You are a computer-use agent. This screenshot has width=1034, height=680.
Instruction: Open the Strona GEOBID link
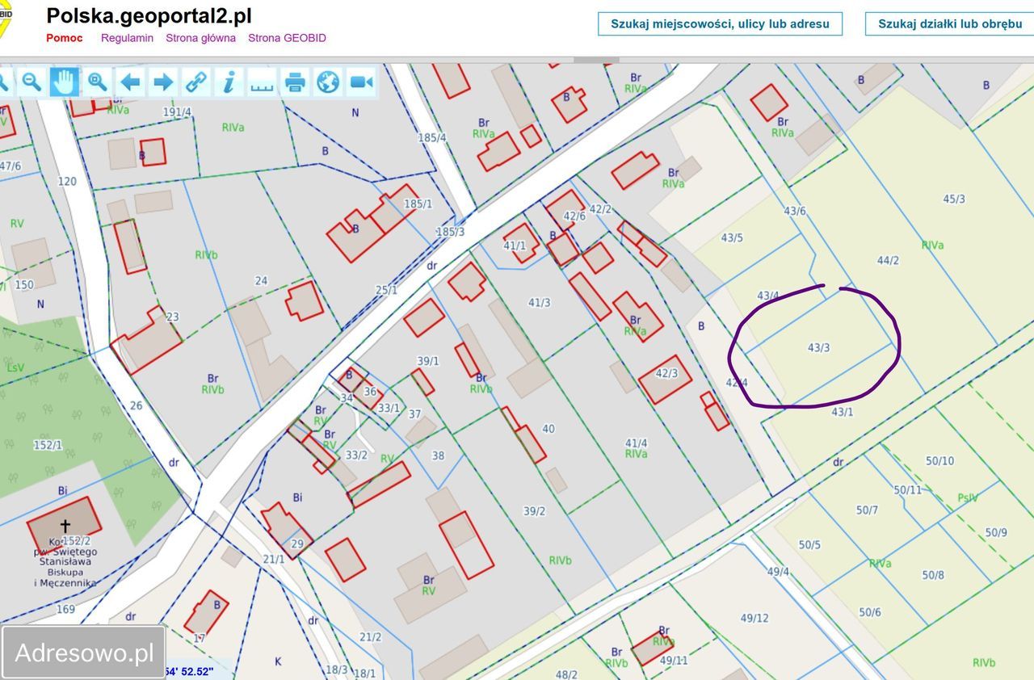coord(288,38)
